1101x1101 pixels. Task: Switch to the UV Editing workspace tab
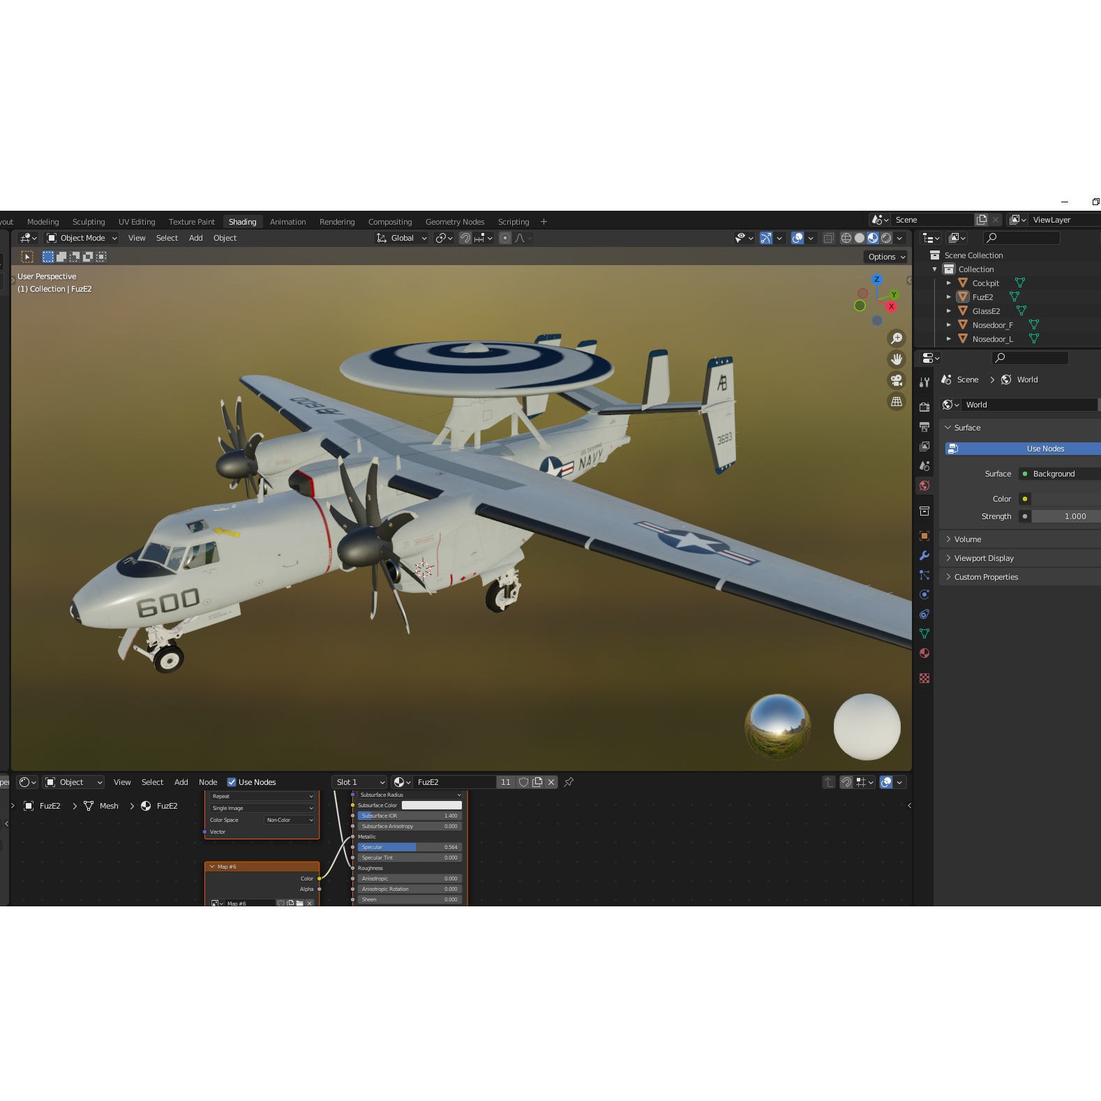137,222
